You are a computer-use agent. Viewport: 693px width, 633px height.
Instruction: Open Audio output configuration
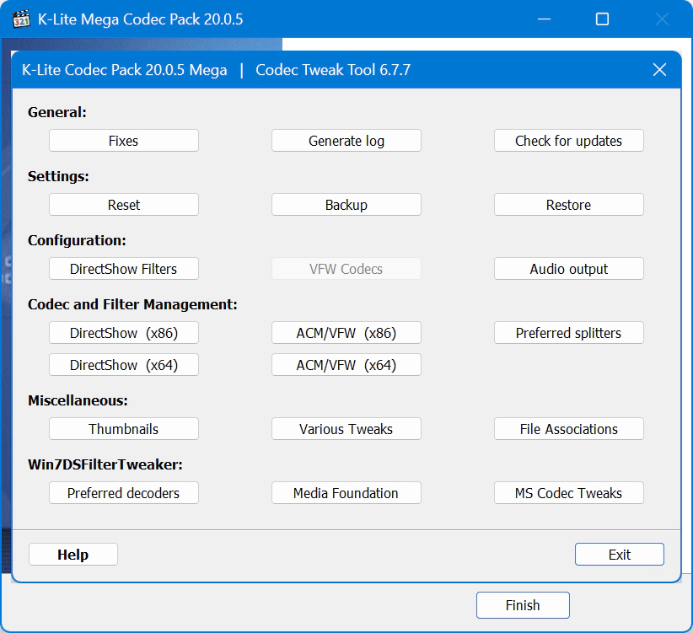pyautogui.click(x=569, y=269)
